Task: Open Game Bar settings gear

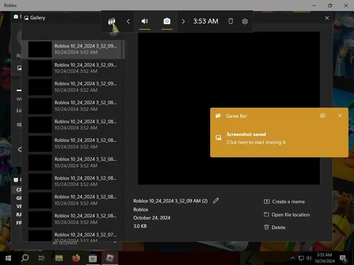Action: [x=245, y=21]
